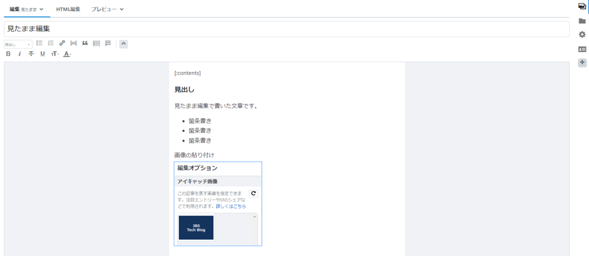Expand the 編集 mode chevron
The image size is (589, 256).
click(x=41, y=9)
